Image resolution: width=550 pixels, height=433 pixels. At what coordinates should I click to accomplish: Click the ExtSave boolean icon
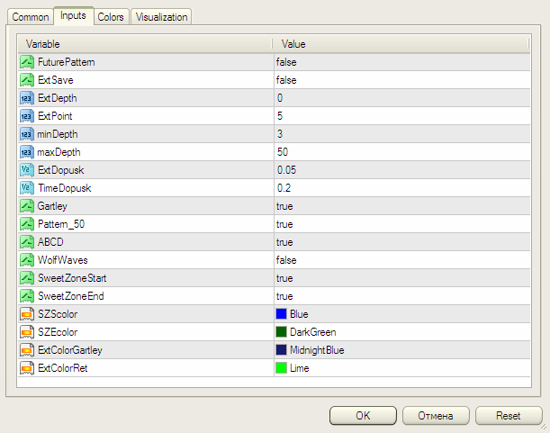tap(27, 80)
